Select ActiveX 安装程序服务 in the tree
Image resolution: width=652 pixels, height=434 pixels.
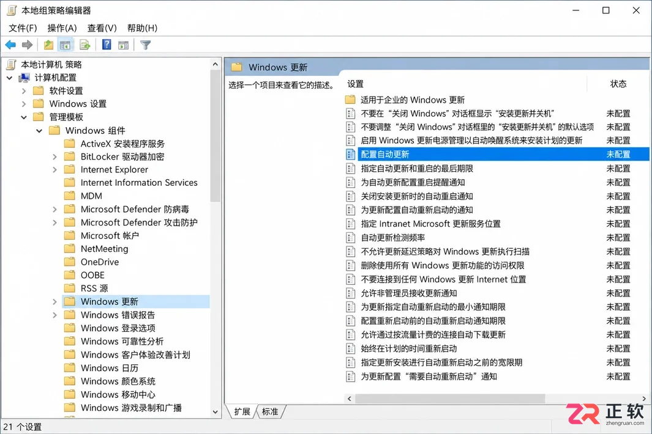tap(122, 144)
